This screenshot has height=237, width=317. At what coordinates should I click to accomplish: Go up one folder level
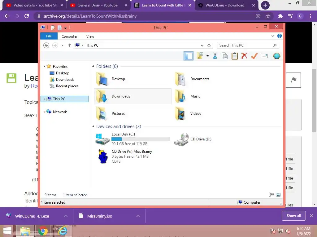pyautogui.click(x=70, y=45)
